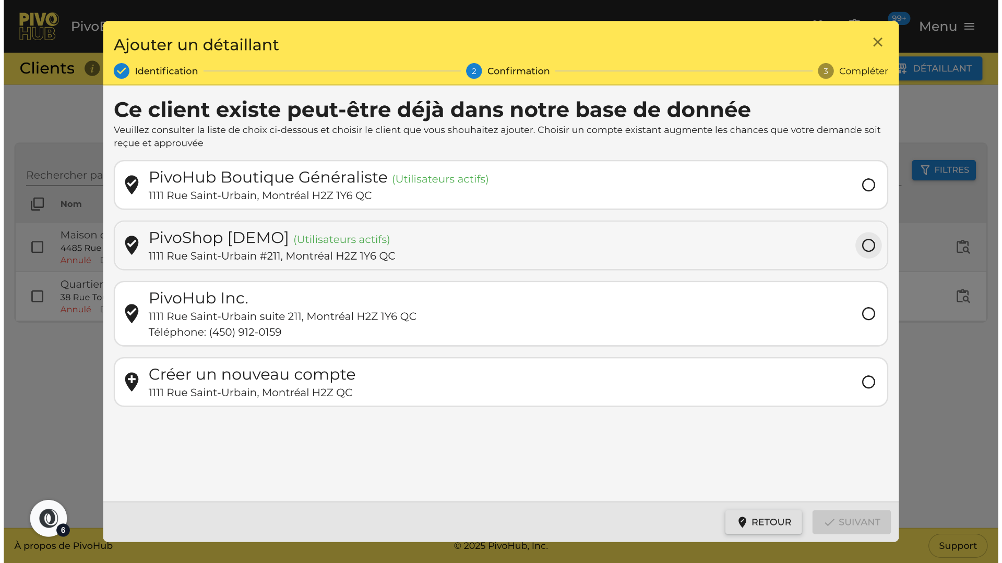This screenshot has height=563, width=1002.
Task: Click the Support button
Action: pos(957,545)
